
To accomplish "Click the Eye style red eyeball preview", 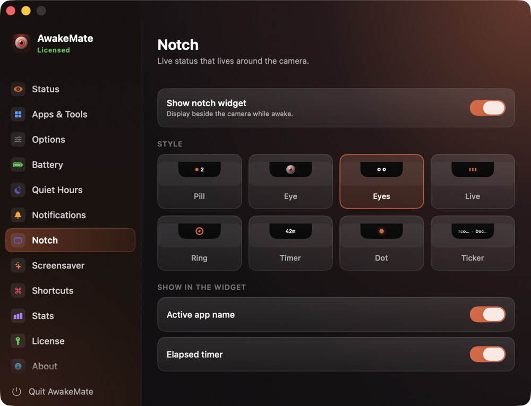I will 290,169.
